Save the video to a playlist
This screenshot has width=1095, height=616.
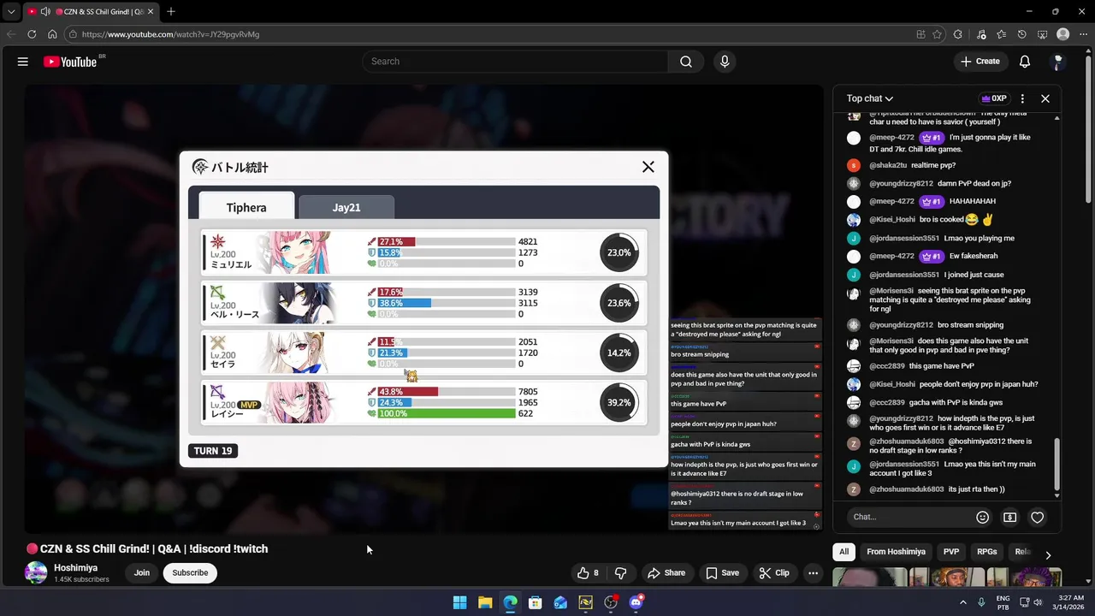(x=722, y=573)
